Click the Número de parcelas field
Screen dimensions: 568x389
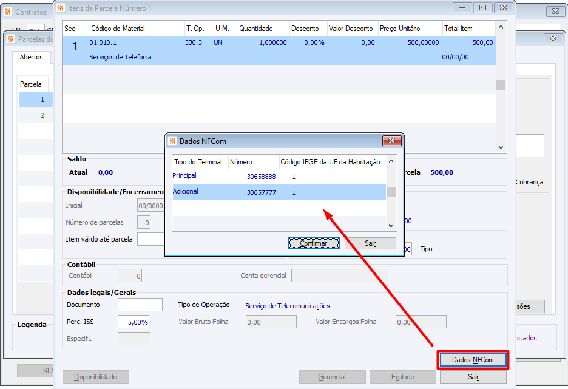(143, 222)
